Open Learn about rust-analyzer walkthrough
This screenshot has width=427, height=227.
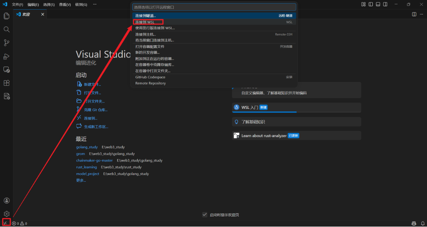click(x=296, y=135)
